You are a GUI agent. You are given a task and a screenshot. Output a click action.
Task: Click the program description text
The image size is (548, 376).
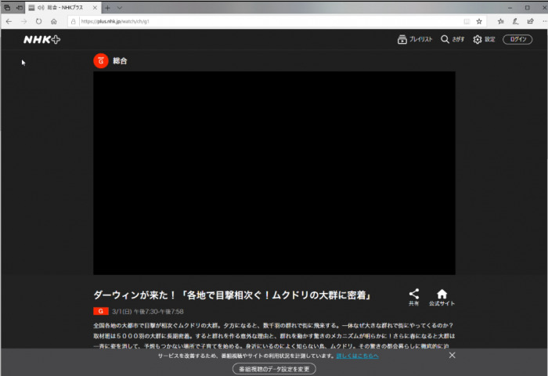[x=274, y=336]
